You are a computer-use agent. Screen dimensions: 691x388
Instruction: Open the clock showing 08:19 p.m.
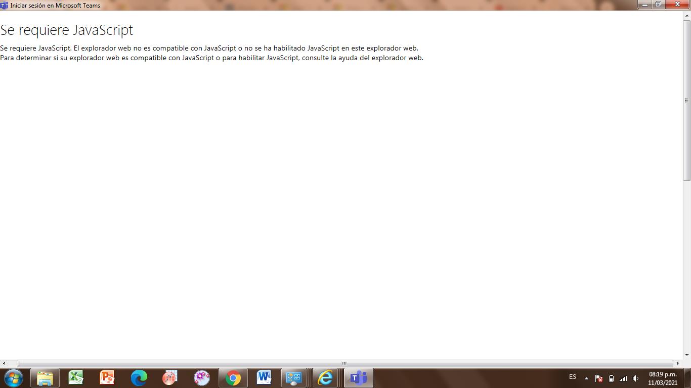[x=663, y=378]
